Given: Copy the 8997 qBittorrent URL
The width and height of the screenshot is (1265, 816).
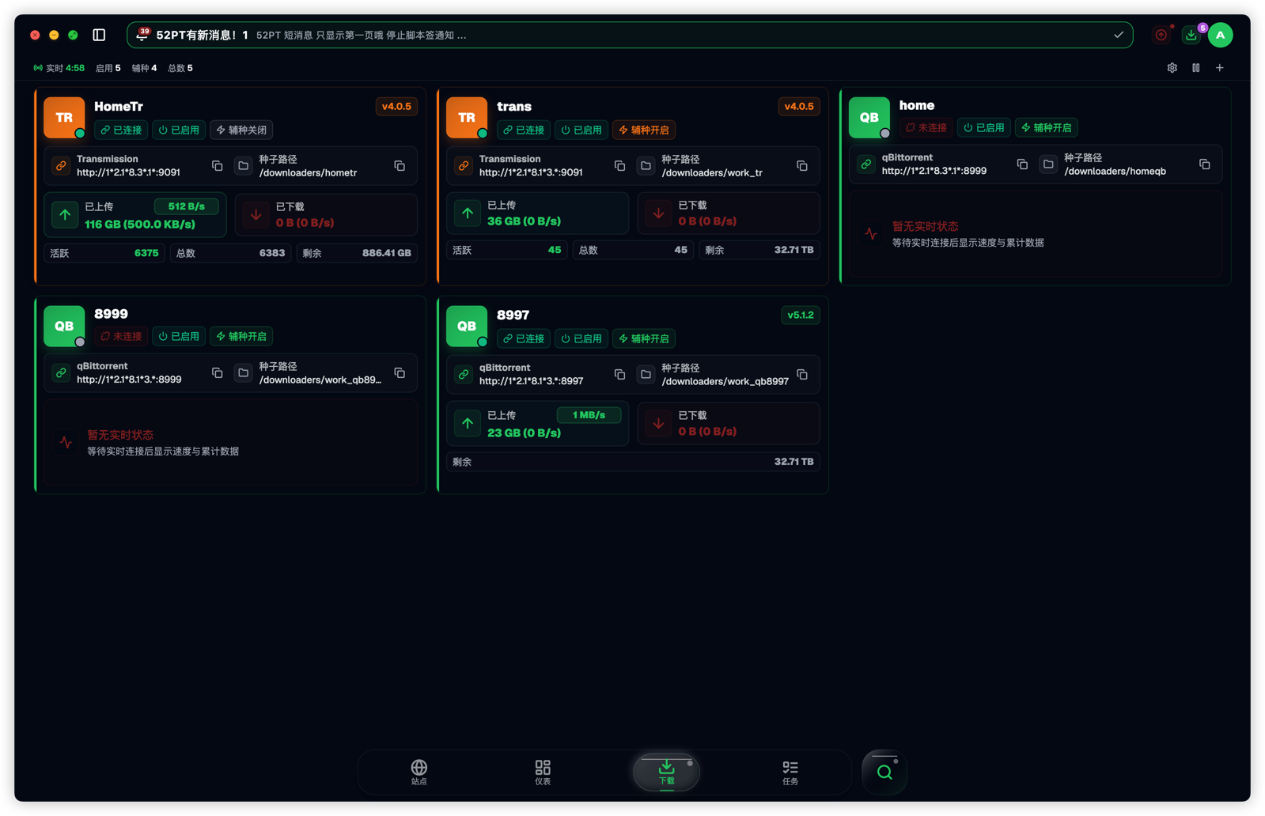Looking at the screenshot, I should pyautogui.click(x=619, y=375).
